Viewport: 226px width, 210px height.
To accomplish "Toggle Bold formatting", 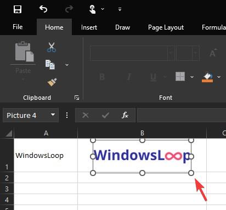I will coord(102,77).
